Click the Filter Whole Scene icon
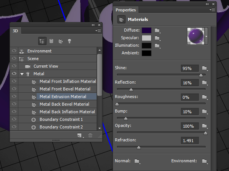229x171 pixels. [42, 41]
